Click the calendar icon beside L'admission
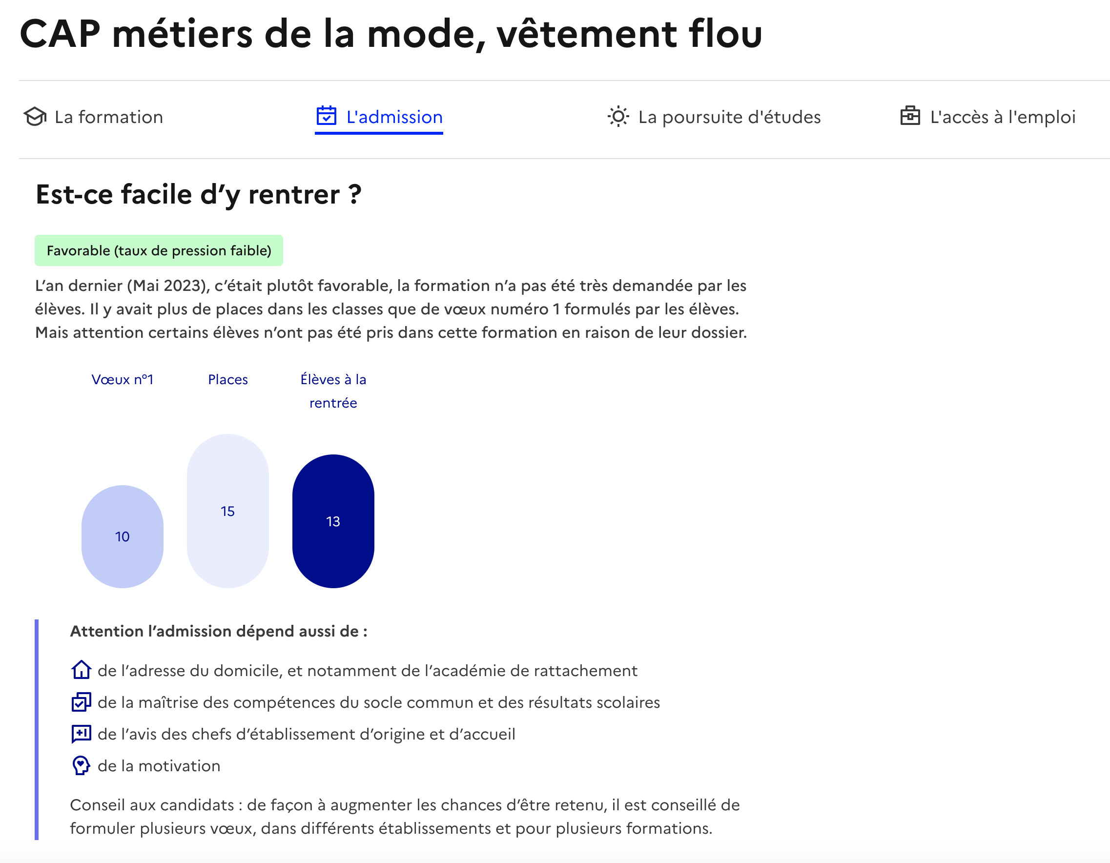This screenshot has width=1110, height=863. tap(326, 116)
